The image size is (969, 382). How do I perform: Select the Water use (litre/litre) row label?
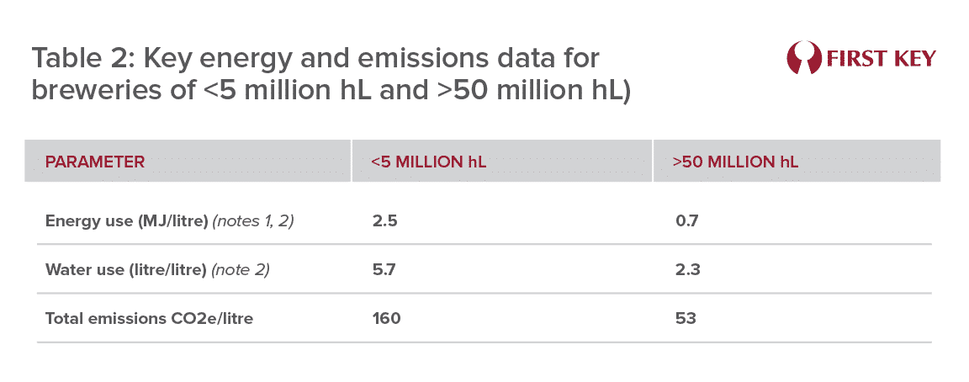click(125, 270)
